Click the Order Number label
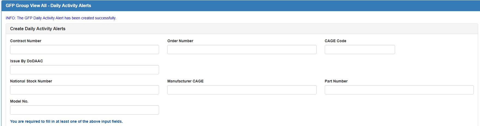Image resolution: width=480 pixels, height=126 pixels. coord(180,41)
